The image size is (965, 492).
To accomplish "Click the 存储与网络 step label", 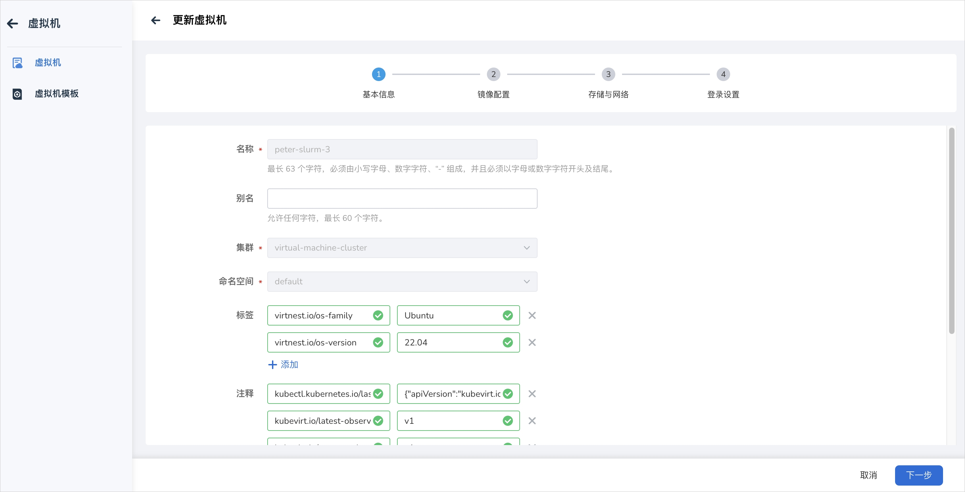I will click(609, 94).
